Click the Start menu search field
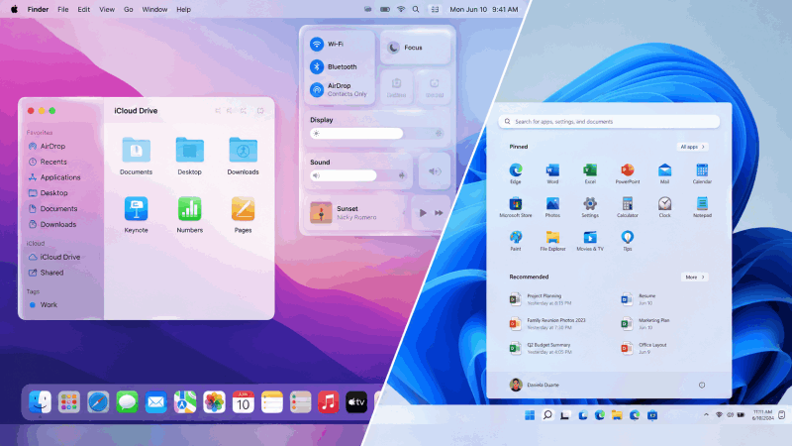 click(609, 121)
